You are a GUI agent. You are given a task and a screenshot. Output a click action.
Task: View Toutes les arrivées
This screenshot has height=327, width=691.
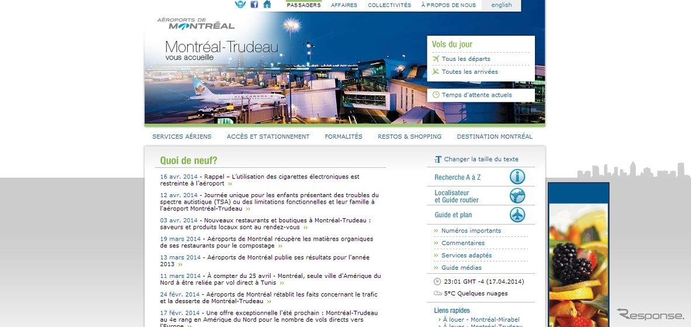470,71
